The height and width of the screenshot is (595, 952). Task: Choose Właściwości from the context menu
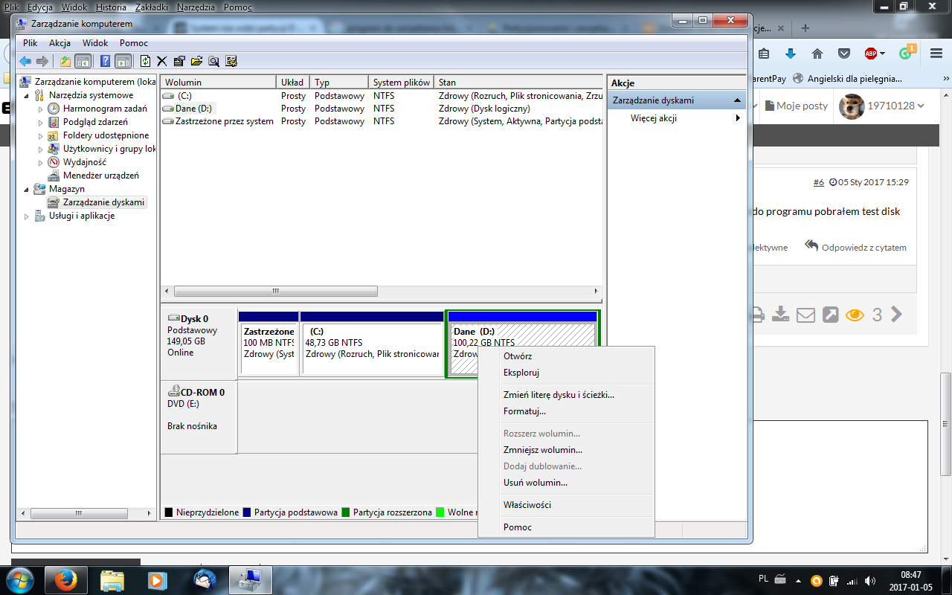tap(566, 505)
